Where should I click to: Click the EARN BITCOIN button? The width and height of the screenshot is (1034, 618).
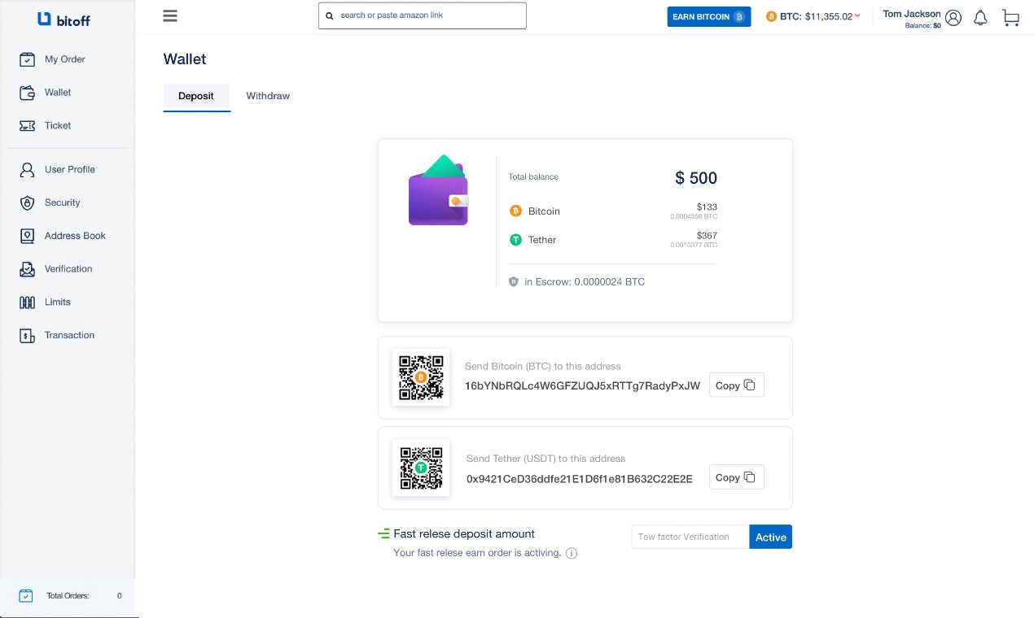pos(708,16)
